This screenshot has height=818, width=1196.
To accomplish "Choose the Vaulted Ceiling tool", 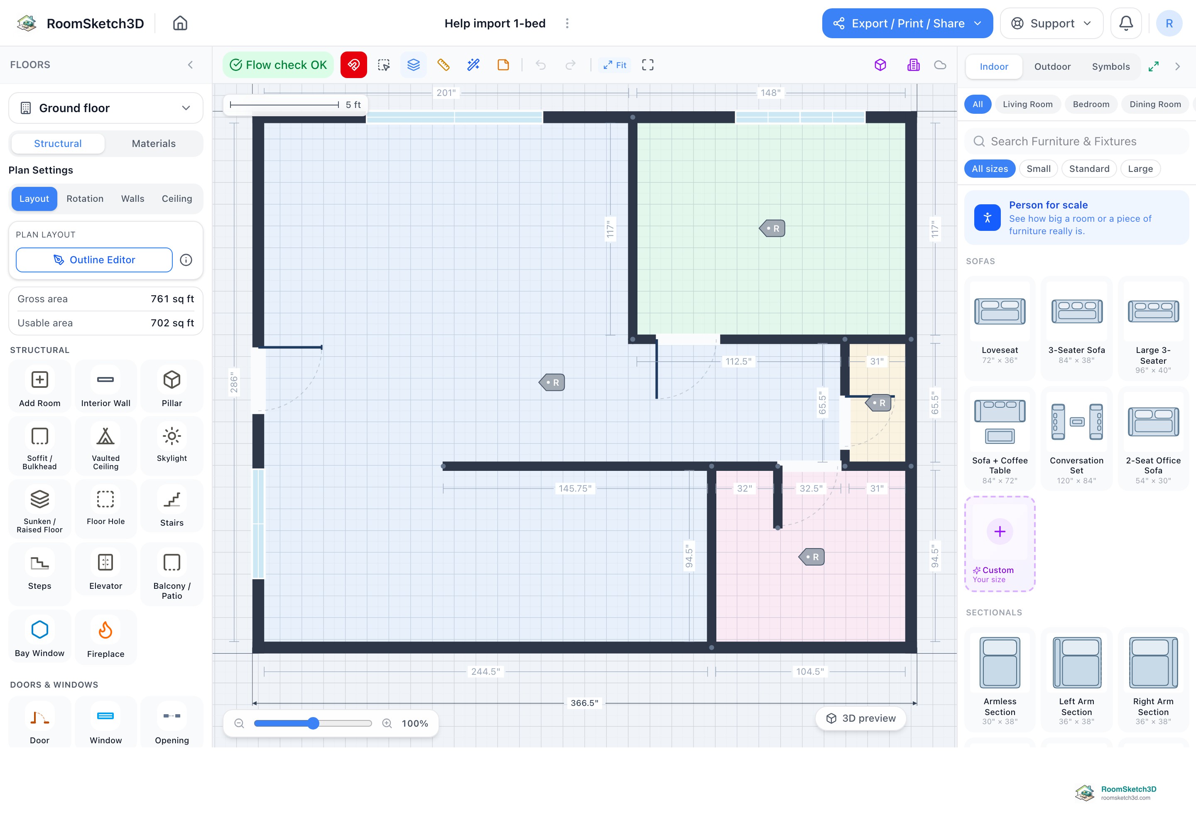I will (x=105, y=446).
